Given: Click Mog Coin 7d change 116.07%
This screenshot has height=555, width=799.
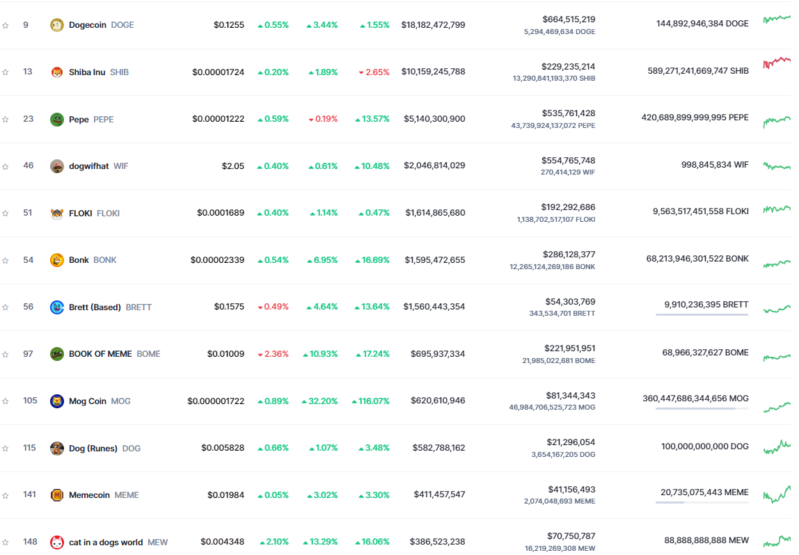Looking at the screenshot, I should [370, 401].
